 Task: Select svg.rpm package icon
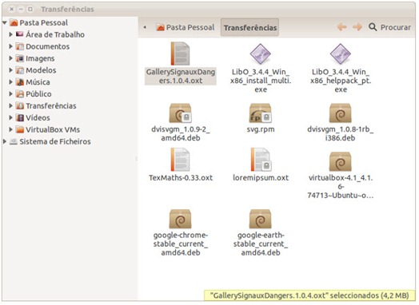[260, 113]
